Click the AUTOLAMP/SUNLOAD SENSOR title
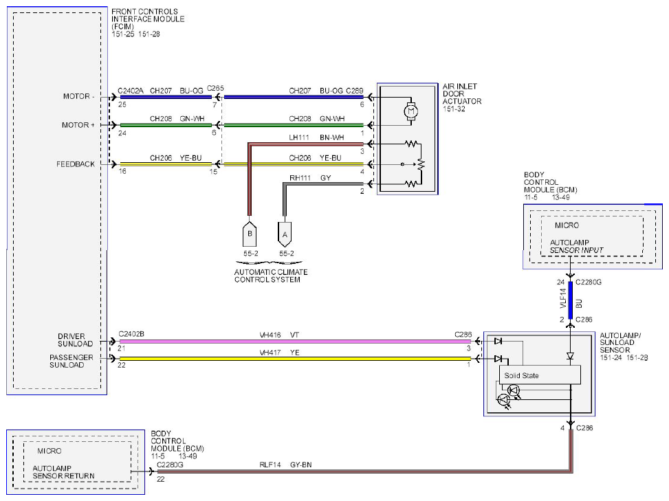The width and height of the screenshot is (669, 501). (620, 343)
